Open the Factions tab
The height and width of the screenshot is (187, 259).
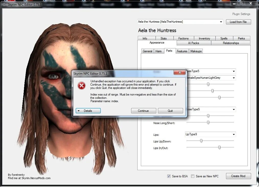point(184,38)
